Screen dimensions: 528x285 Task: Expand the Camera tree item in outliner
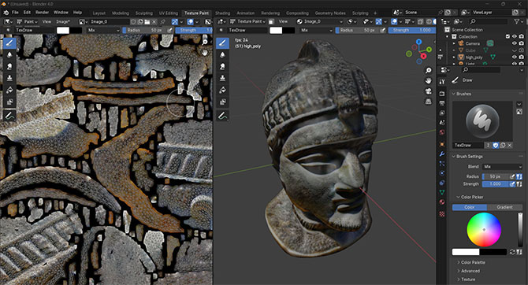coord(454,43)
